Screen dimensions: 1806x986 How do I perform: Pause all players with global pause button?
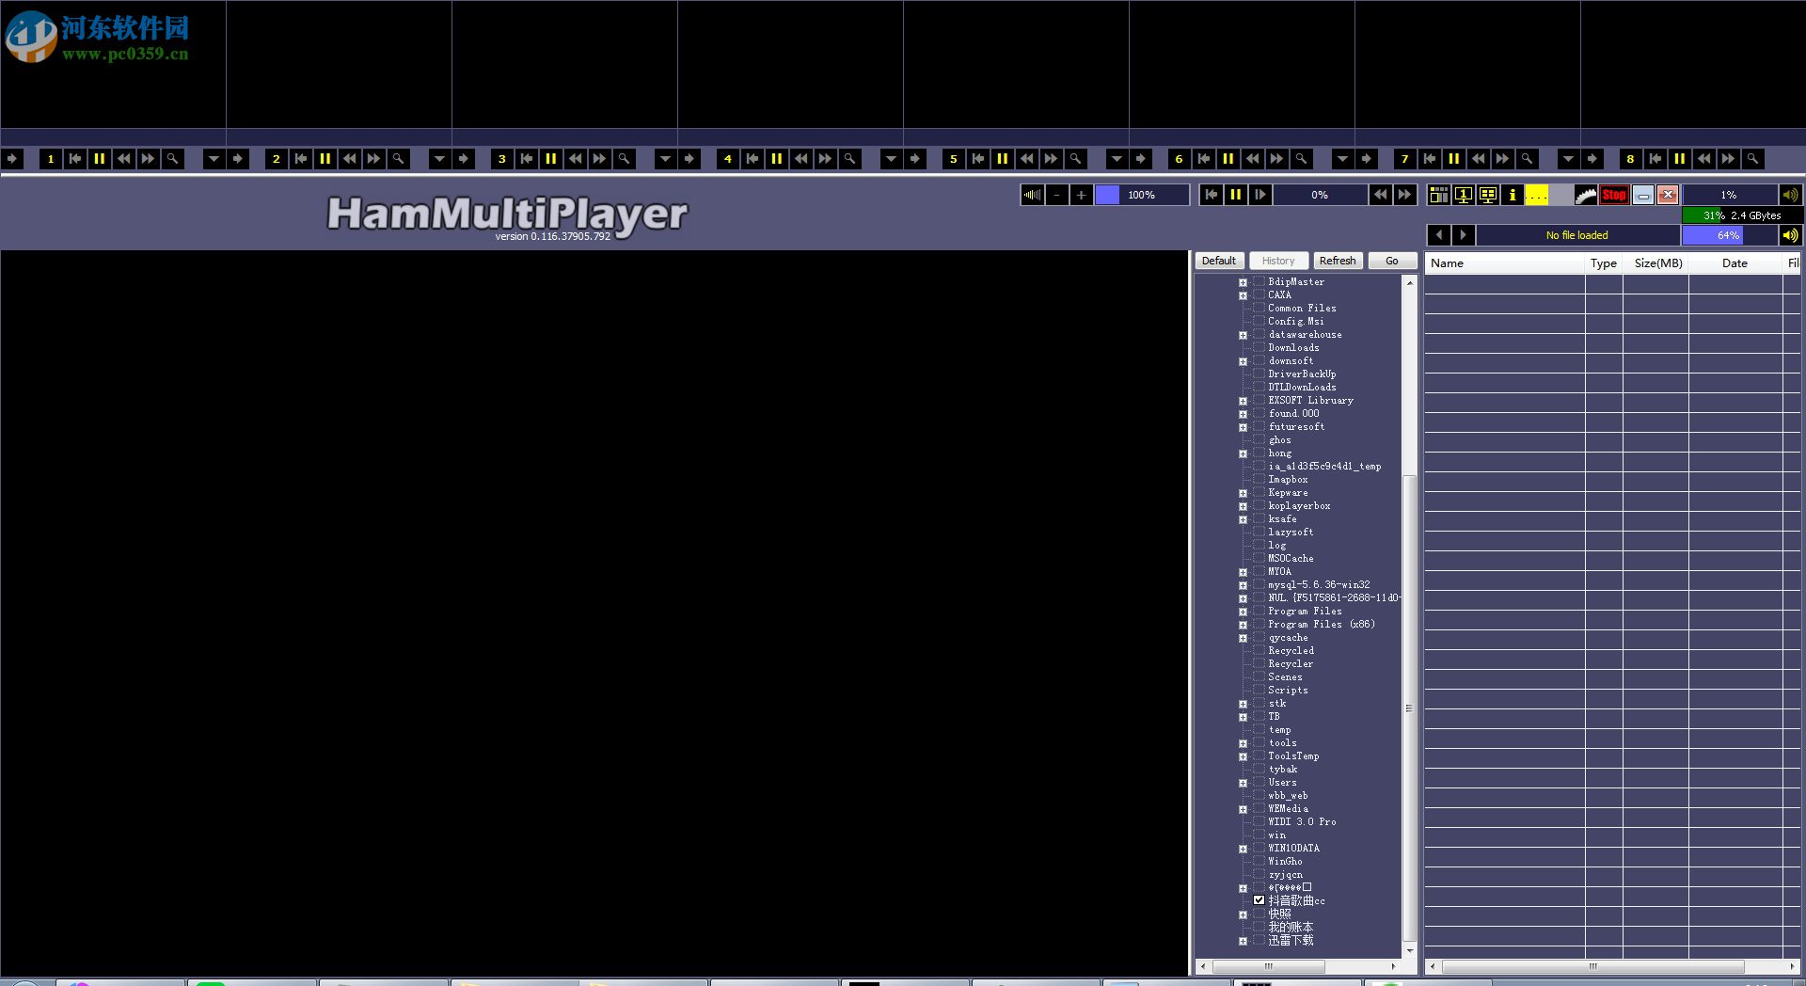[1236, 195]
